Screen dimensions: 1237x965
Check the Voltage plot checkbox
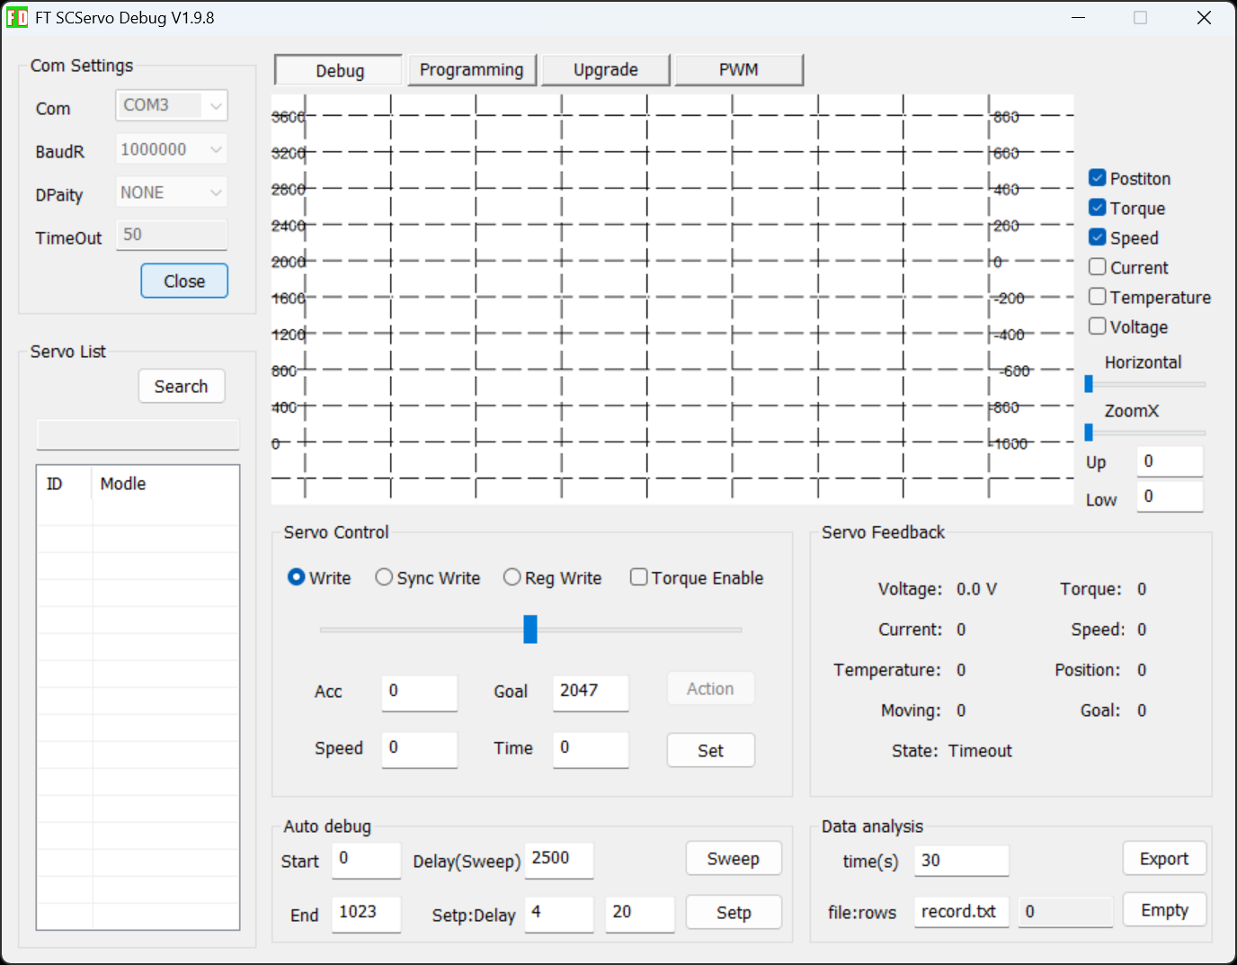coord(1098,326)
